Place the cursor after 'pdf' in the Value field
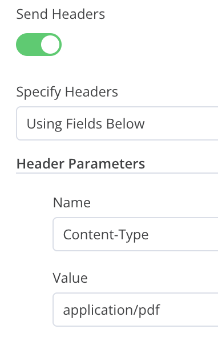 pyautogui.click(x=161, y=310)
